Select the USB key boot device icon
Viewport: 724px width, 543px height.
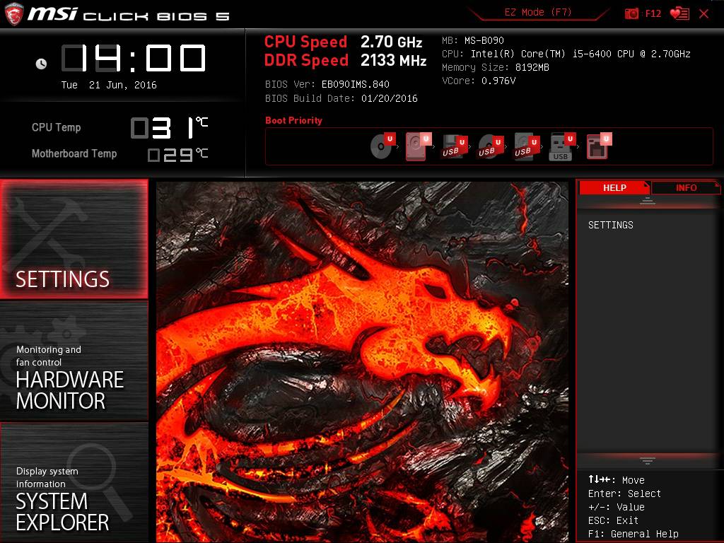click(562, 147)
